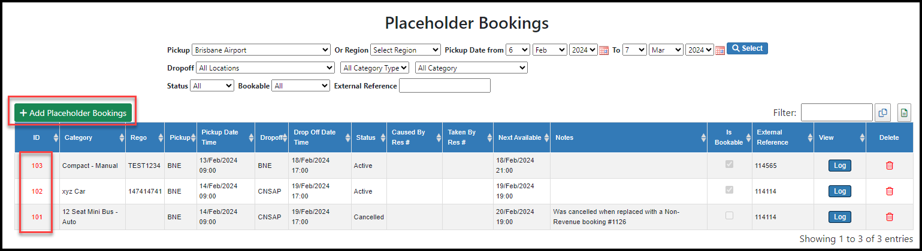Screen dimensions: 922x251
Task: Open the Pickup Brisbane Airport dropdown
Action: [261, 50]
